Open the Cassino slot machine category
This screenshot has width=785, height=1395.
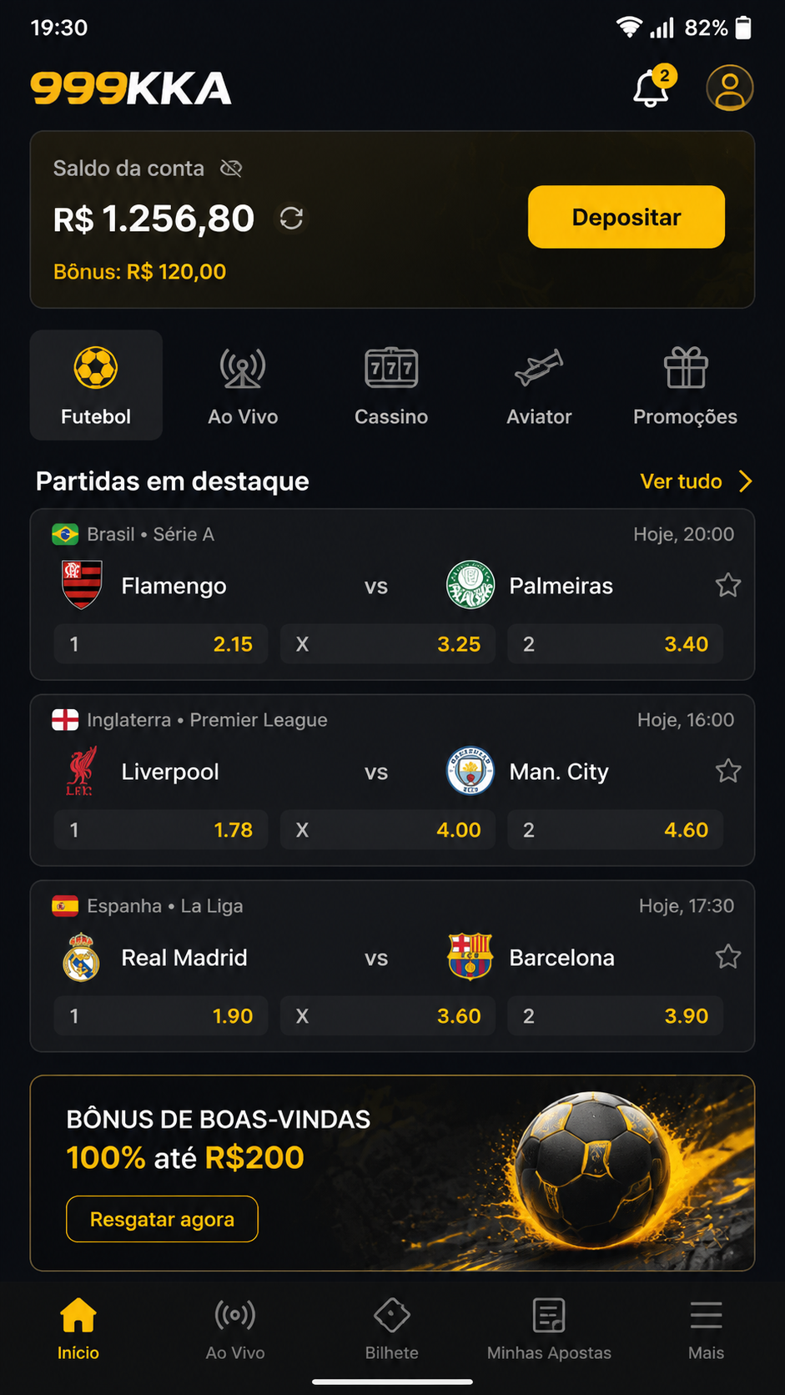pos(391,385)
